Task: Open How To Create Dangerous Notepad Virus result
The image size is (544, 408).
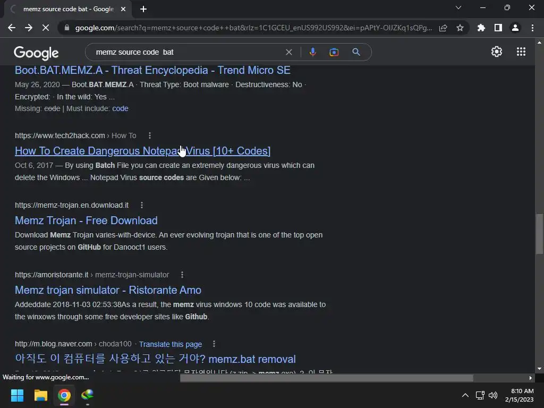Action: point(142,151)
